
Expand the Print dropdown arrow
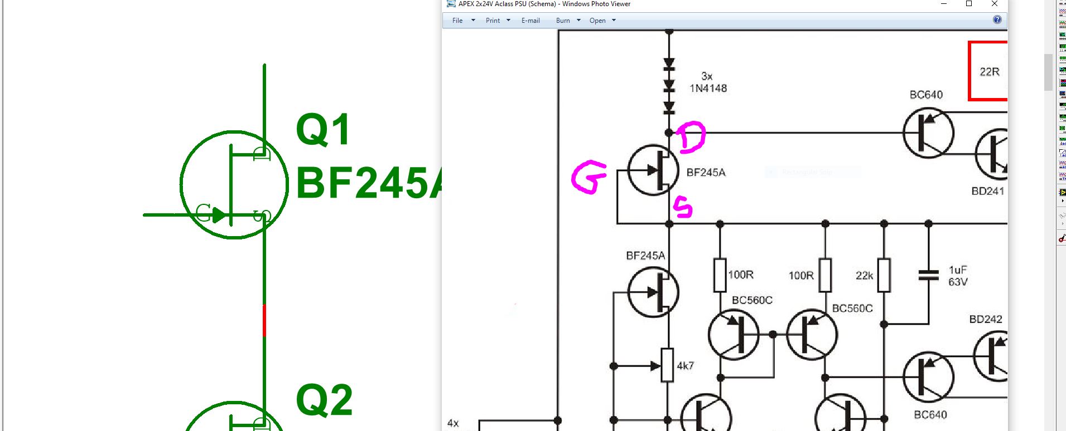[x=508, y=21]
